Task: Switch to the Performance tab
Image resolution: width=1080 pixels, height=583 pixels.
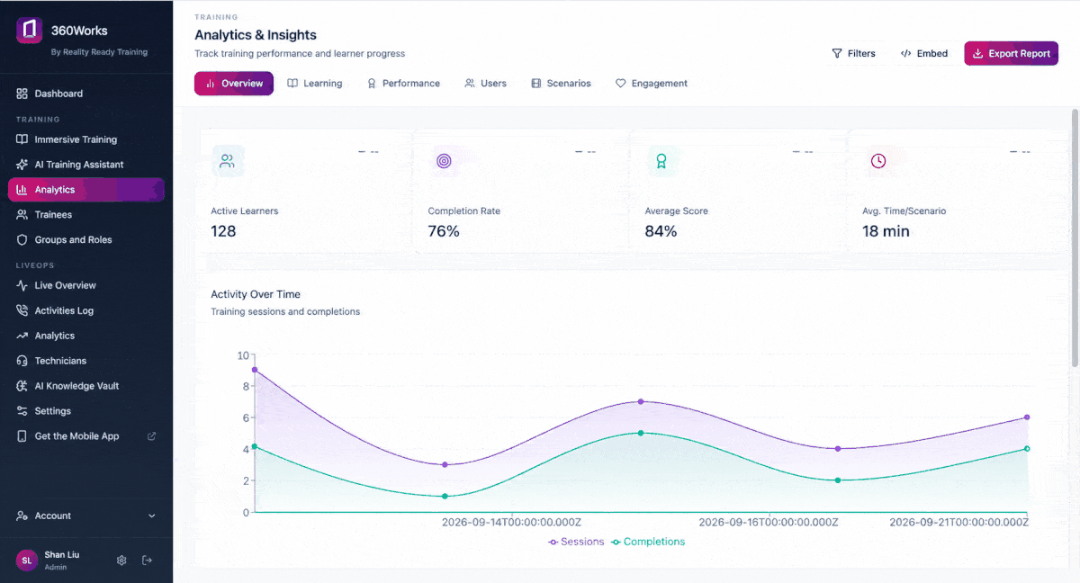Action: pos(403,84)
